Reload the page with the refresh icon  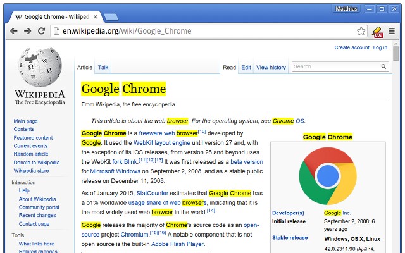[x=41, y=31]
